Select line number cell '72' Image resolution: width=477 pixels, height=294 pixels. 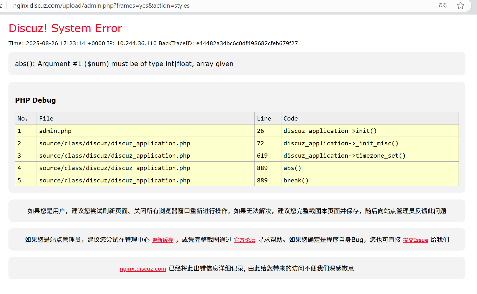(268, 143)
